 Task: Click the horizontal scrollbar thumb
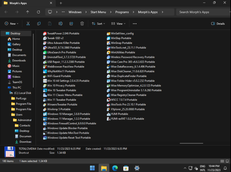coord(191,143)
